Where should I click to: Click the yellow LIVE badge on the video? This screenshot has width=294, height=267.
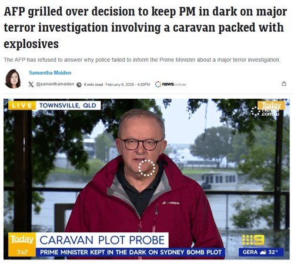tap(22, 105)
